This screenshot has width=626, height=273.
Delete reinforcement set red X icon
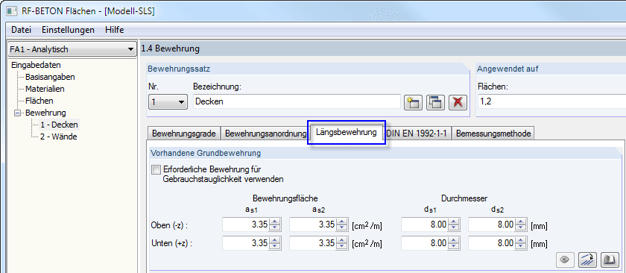click(x=458, y=103)
